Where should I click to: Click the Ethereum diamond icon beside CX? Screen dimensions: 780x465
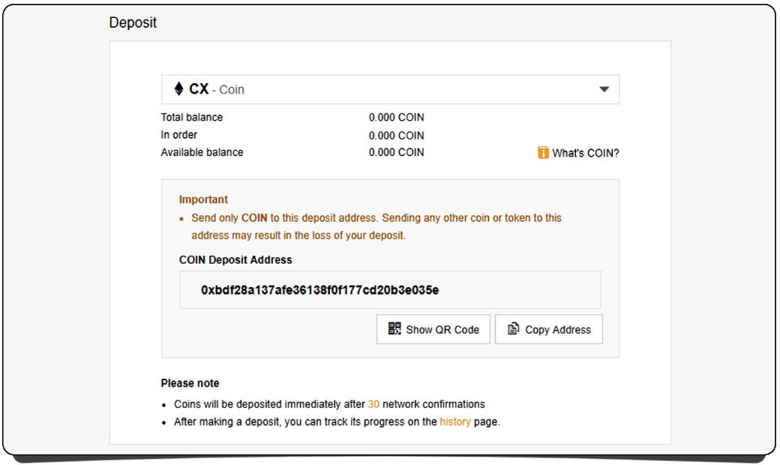point(178,89)
